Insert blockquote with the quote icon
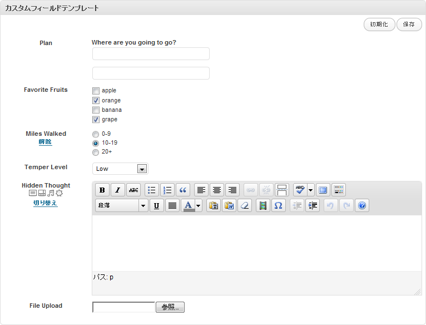The width and height of the screenshot is (426, 325). [x=183, y=190]
